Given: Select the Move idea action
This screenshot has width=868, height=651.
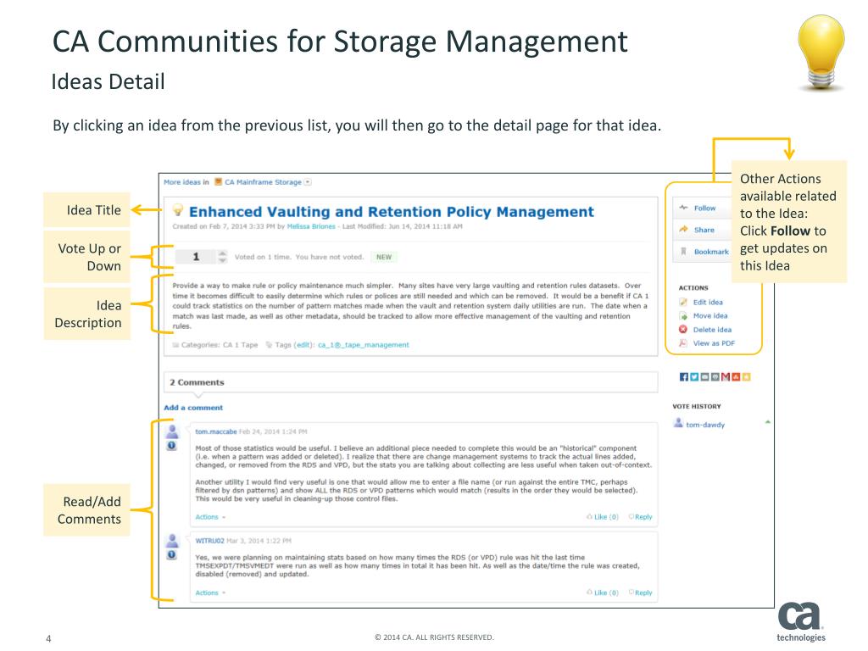Looking at the screenshot, I should click(x=710, y=315).
